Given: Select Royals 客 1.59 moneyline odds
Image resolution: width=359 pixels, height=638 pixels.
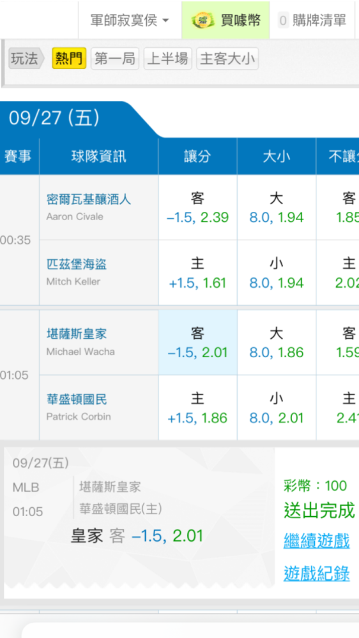Looking at the screenshot, I should pos(338,342).
